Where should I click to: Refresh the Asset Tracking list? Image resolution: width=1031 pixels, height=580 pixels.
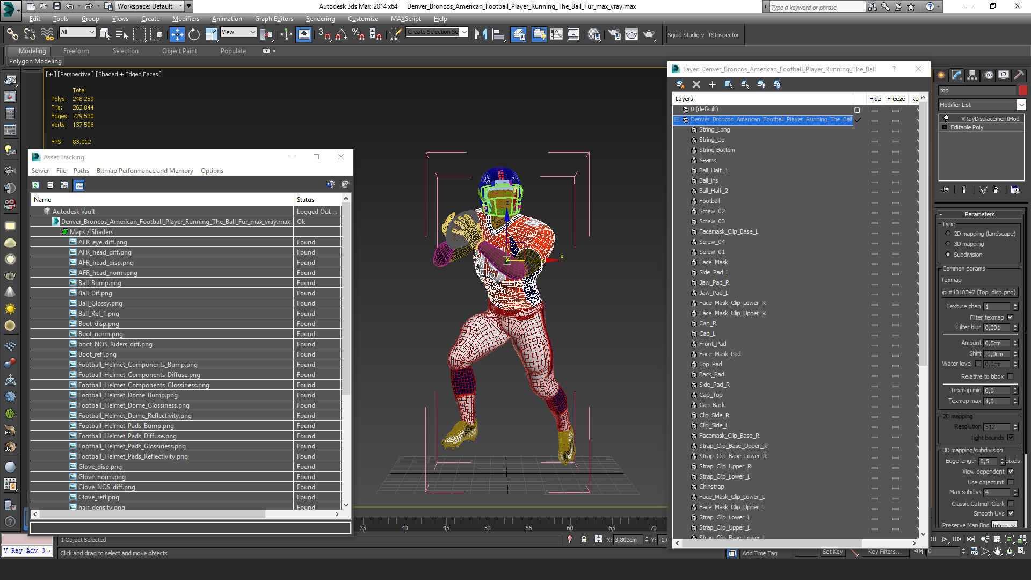pyautogui.click(x=35, y=185)
